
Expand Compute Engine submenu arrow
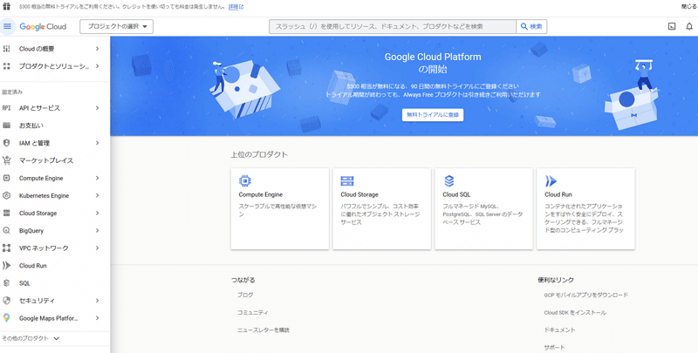pos(98,179)
